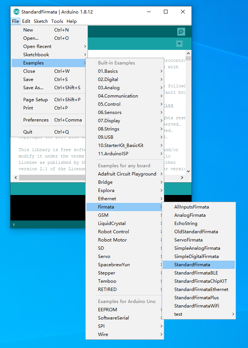Open the Edit menu

point(26,21)
